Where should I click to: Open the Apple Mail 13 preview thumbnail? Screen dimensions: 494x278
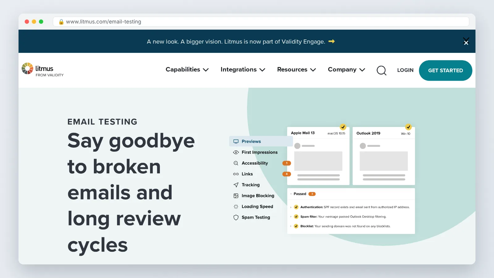(318, 156)
